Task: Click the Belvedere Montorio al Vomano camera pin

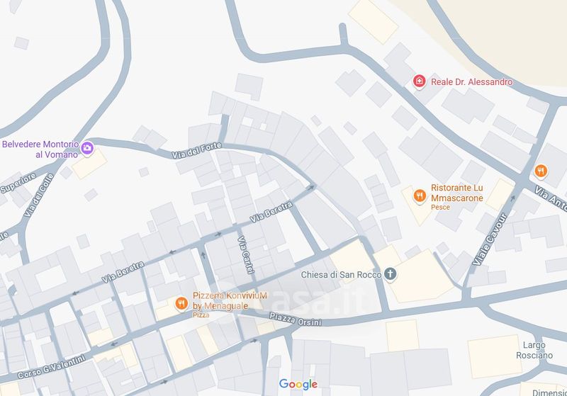Action: tap(87, 148)
